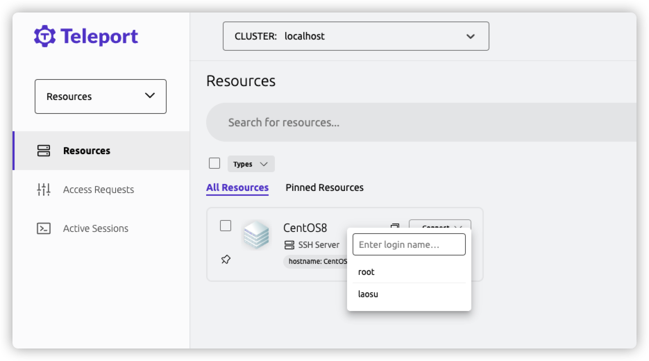The image size is (649, 361).
Task: Click the SSH Server type label
Action: pos(319,245)
